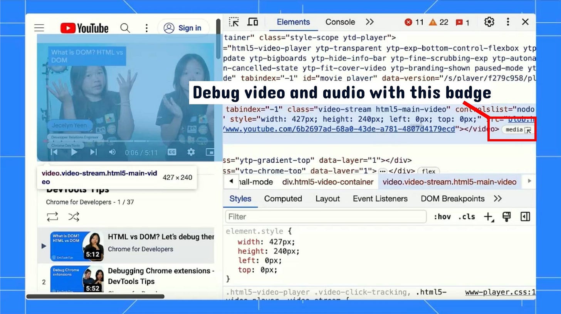561x314 pixels.
Task: Toggle closed captions CC button
Action: click(x=172, y=152)
